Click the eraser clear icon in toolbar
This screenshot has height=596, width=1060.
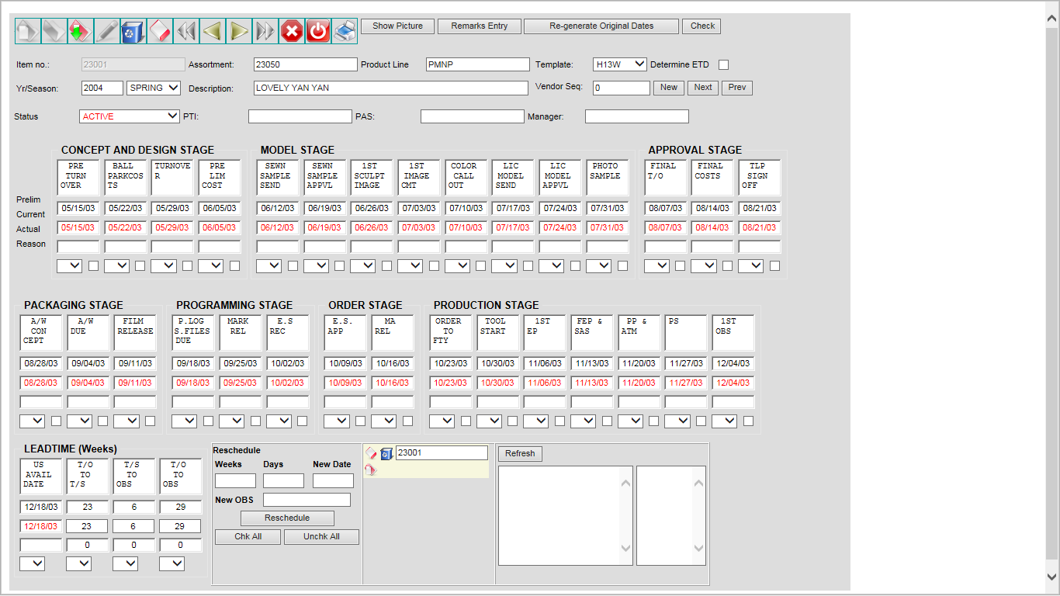point(160,31)
